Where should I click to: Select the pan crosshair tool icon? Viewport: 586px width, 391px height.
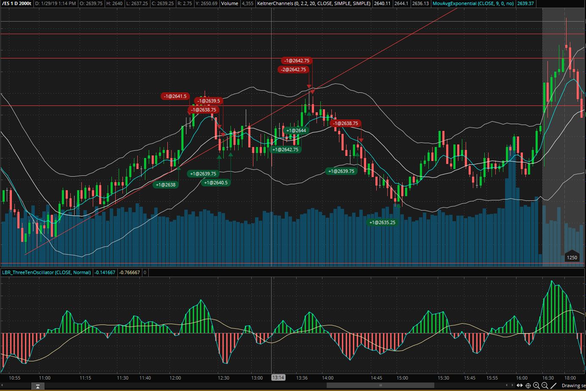528,385
